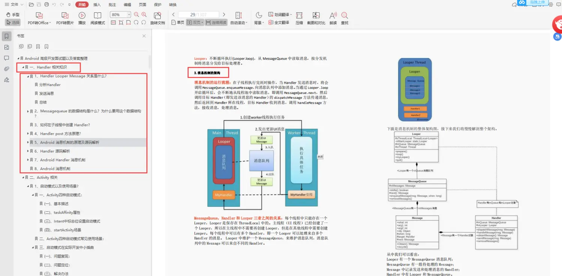This screenshot has height=276, width=562.
Task: Click the red floating assistant icon
Action: (x=558, y=24)
